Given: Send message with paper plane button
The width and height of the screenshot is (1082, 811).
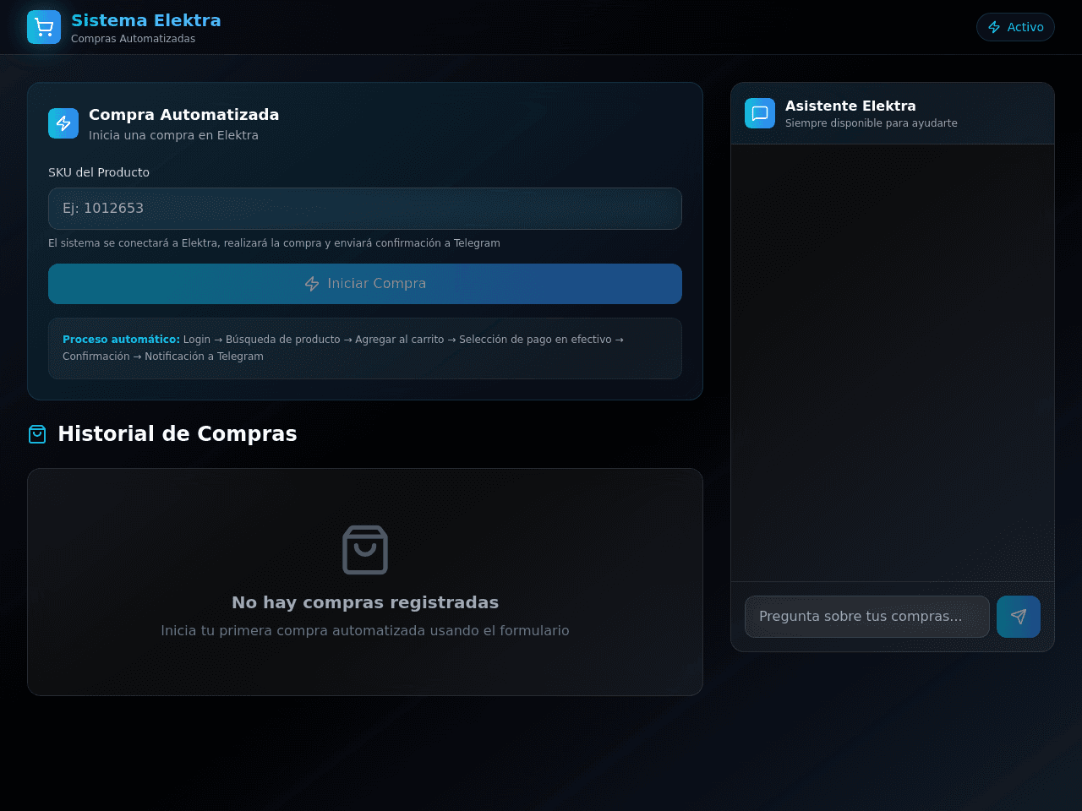Looking at the screenshot, I should coord(1019,617).
